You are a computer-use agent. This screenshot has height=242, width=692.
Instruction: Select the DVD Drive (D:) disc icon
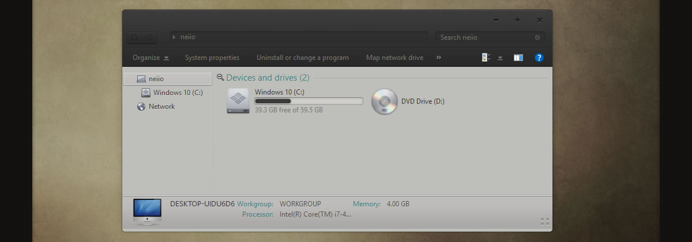385,101
